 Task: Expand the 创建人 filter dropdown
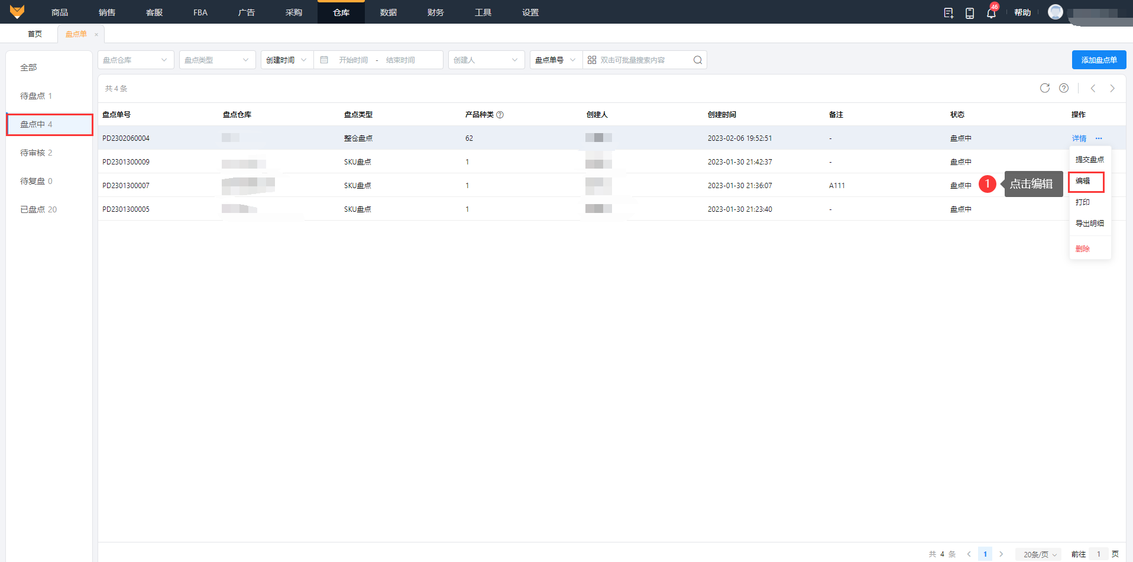486,60
